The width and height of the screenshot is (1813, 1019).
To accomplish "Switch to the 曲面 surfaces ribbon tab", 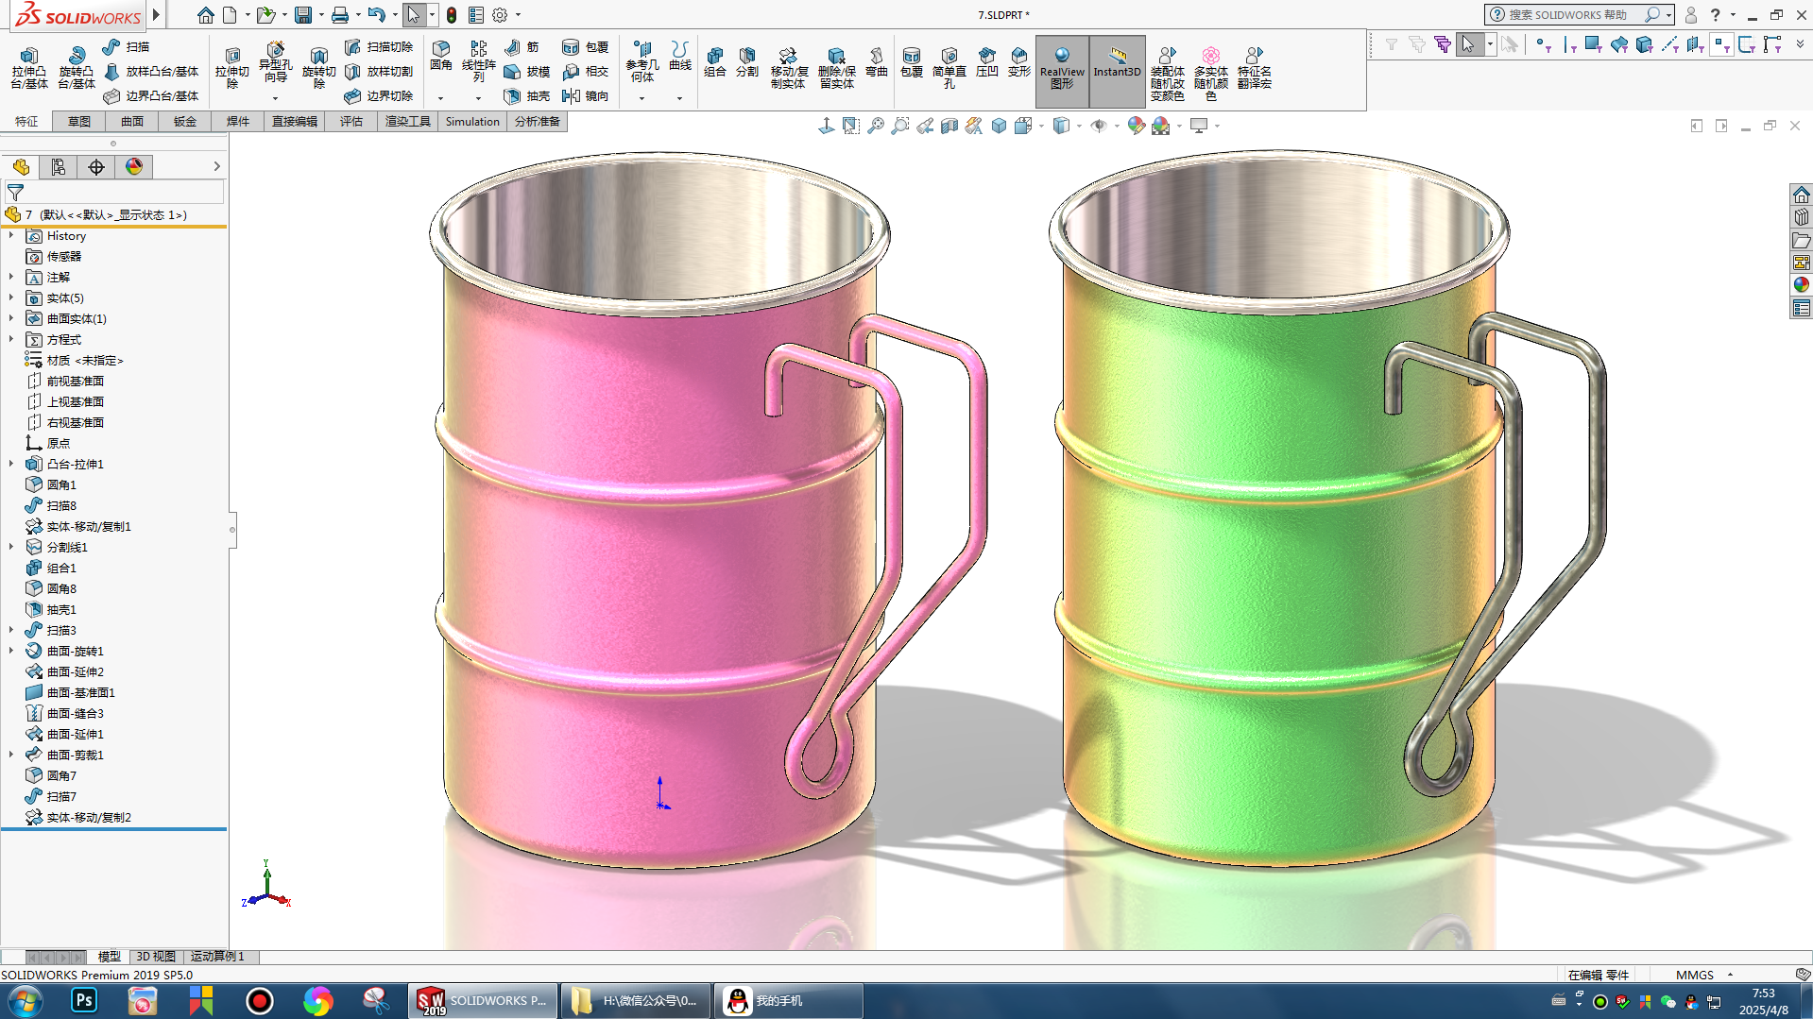I will pyautogui.click(x=131, y=122).
